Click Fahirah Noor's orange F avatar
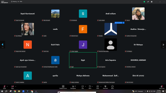The width and height of the screenshot is (166, 93). (83, 29)
